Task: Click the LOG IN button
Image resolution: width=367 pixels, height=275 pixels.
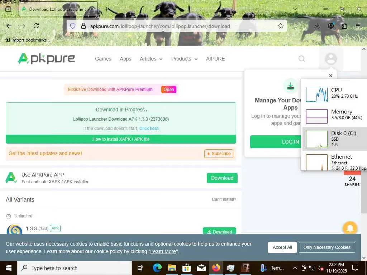Action: click(276, 142)
